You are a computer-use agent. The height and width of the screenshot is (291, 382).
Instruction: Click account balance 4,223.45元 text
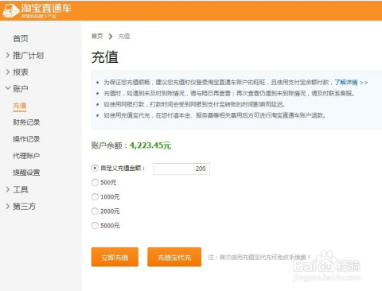coord(150,145)
